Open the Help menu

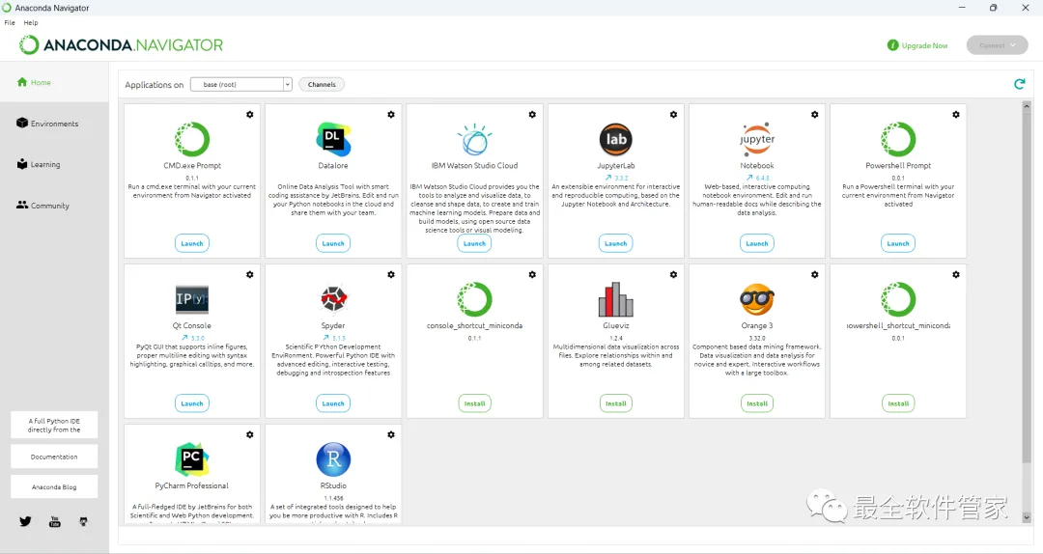coord(31,22)
